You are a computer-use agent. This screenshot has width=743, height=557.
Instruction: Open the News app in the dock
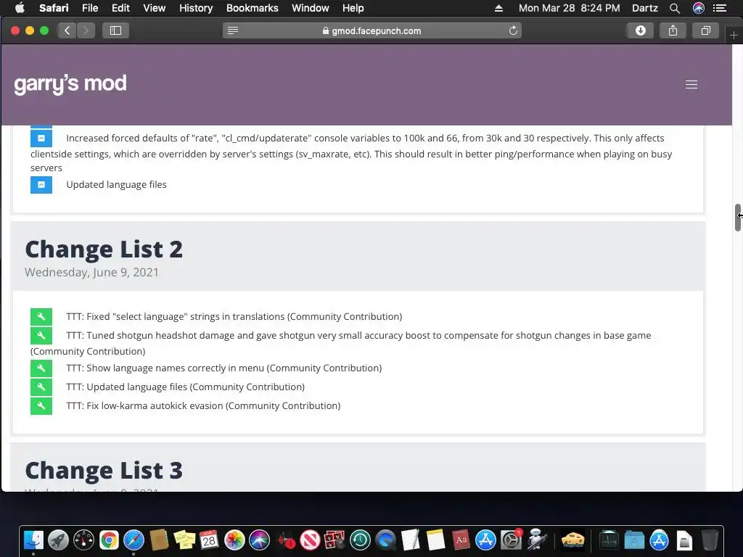coord(310,540)
